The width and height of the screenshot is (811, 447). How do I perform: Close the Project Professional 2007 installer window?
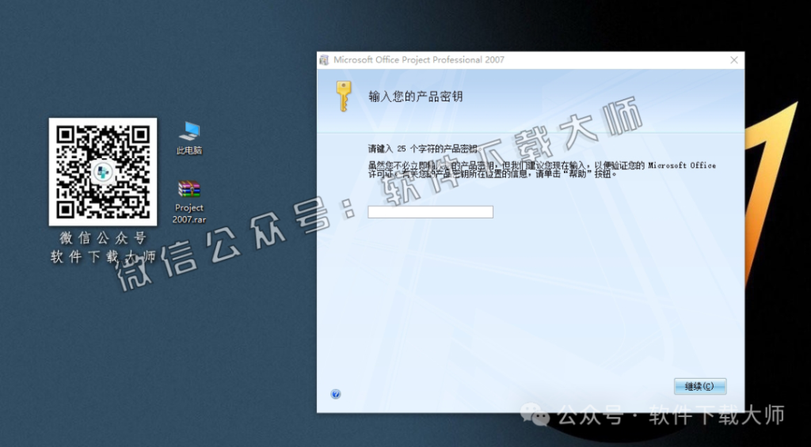734,60
